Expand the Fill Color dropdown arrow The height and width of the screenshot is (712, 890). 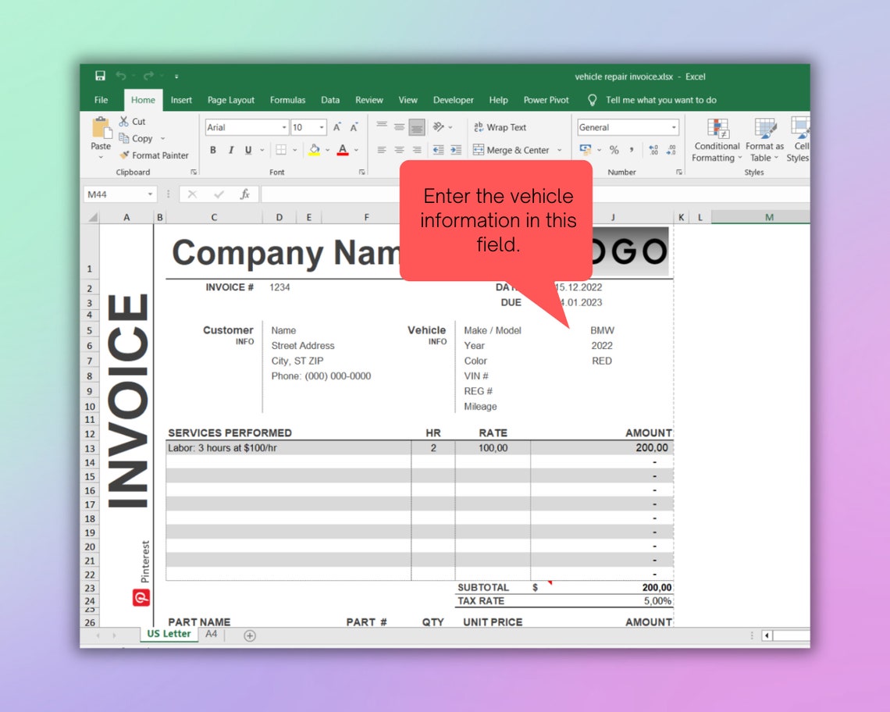coord(327,150)
